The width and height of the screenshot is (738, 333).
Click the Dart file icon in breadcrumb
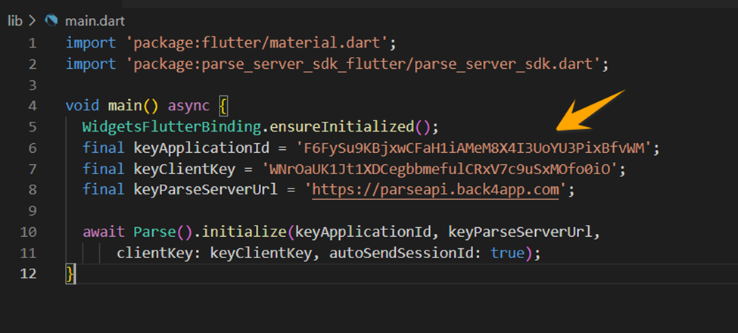[x=51, y=20]
